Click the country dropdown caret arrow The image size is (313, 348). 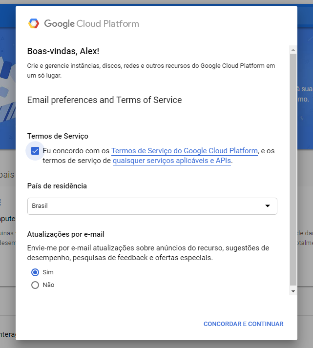tap(268, 206)
